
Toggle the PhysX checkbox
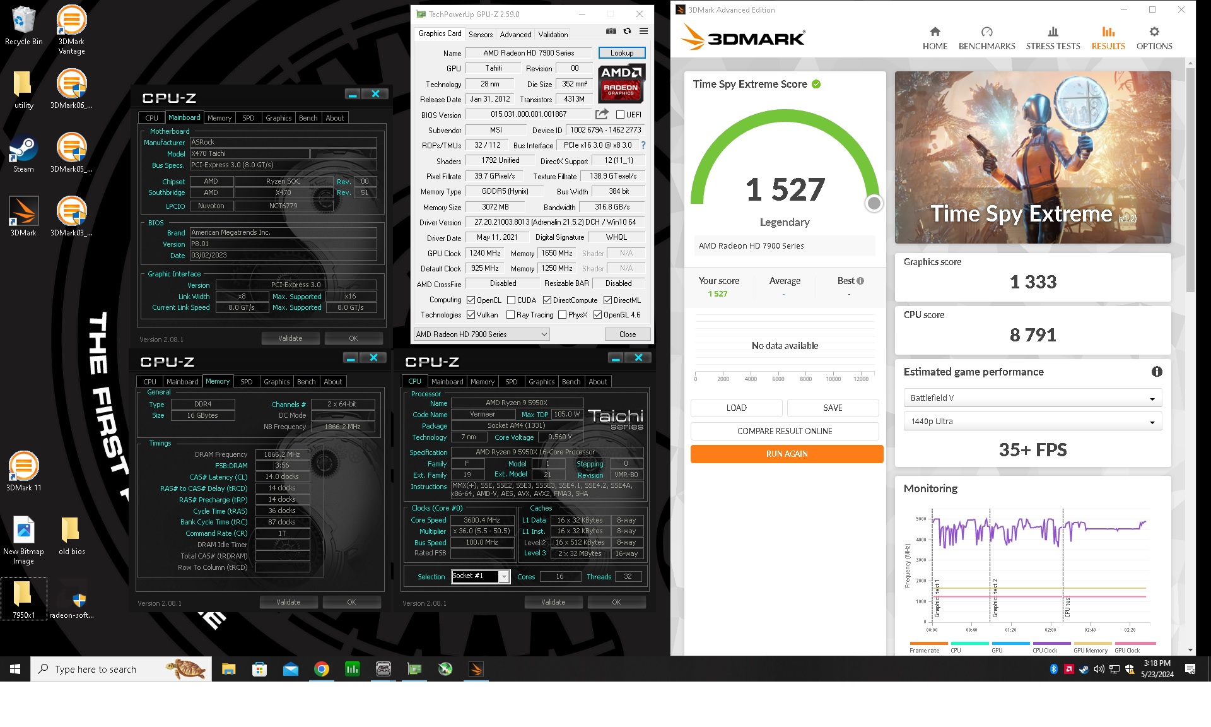[562, 315]
